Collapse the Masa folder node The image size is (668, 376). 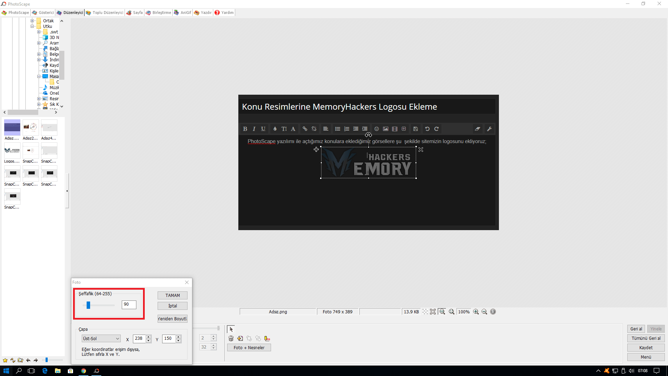39,77
